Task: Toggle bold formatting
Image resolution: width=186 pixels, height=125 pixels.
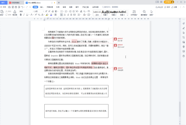Action: [20, 15]
